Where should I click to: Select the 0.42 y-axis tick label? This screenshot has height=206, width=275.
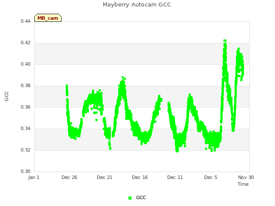[x=25, y=43]
